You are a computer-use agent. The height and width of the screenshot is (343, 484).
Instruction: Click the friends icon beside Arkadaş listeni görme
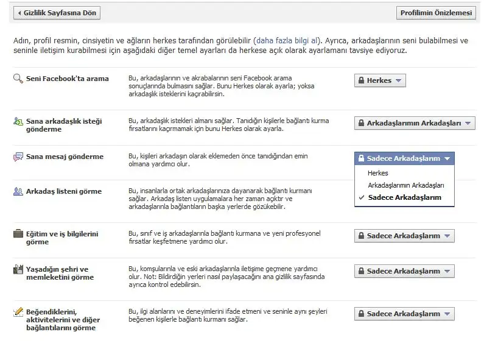[x=18, y=191]
